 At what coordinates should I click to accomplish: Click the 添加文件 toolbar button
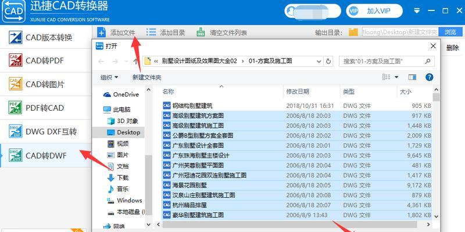116,32
